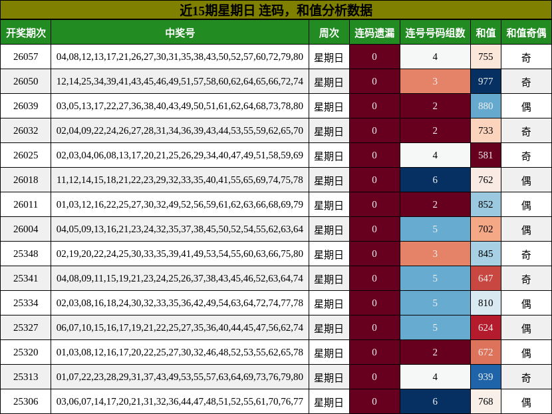Select the red sum value 624 for 25327

pyautogui.click(x=485, y=327)
